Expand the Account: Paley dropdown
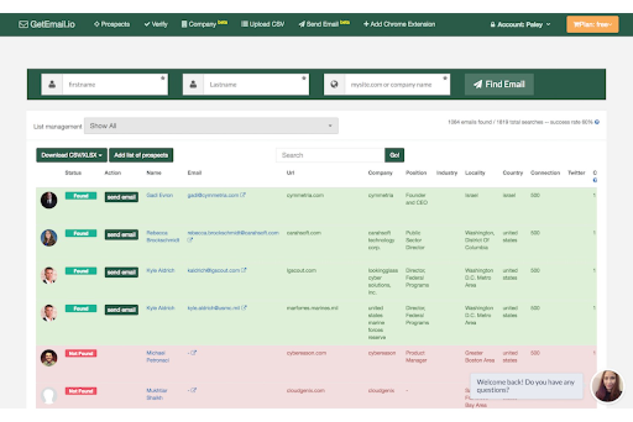Image resolution: width=633 pixels, height=422 pixels. [x=520, y=24]
